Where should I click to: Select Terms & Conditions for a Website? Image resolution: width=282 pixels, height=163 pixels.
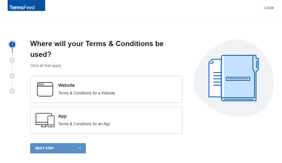[x=87, y=93]
